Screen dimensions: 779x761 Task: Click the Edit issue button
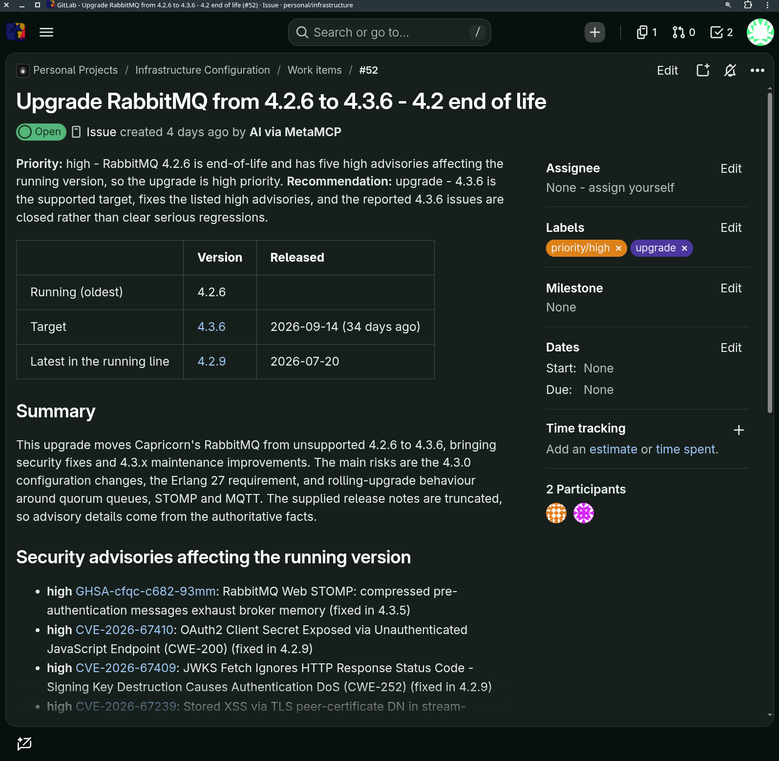point(667,70)
